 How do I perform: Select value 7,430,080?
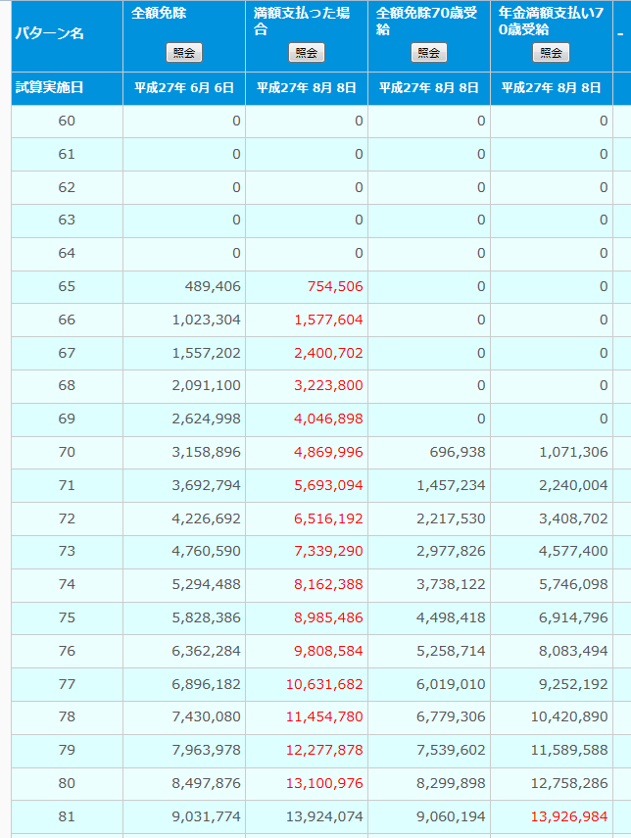206,716
